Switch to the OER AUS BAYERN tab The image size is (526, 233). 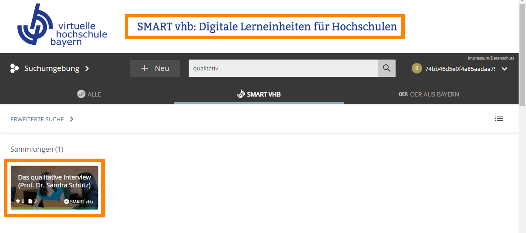point(429,94)
